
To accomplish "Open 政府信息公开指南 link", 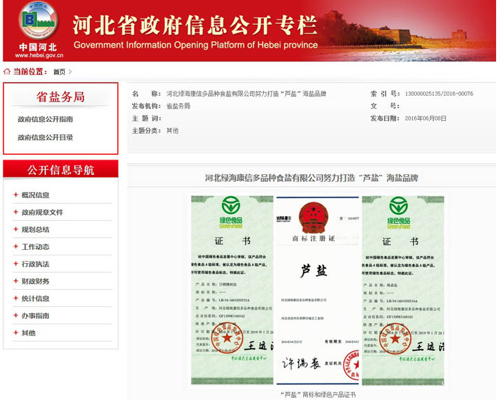I will pos(45,119).
